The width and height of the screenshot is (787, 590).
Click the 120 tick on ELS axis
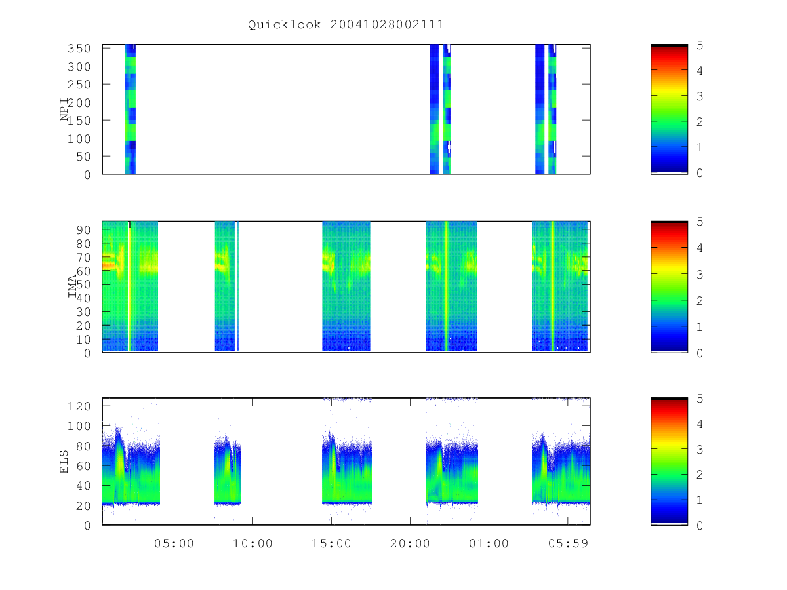click(x=79, y=406)
